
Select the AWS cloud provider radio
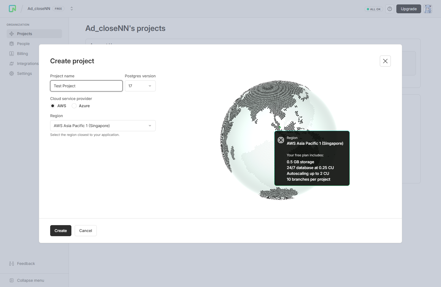tap(53, 106)
